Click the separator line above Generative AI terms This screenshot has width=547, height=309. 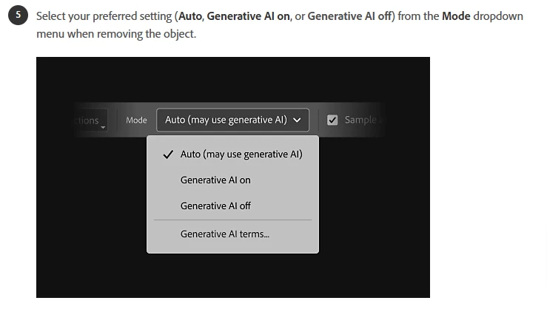pos(232,220)
